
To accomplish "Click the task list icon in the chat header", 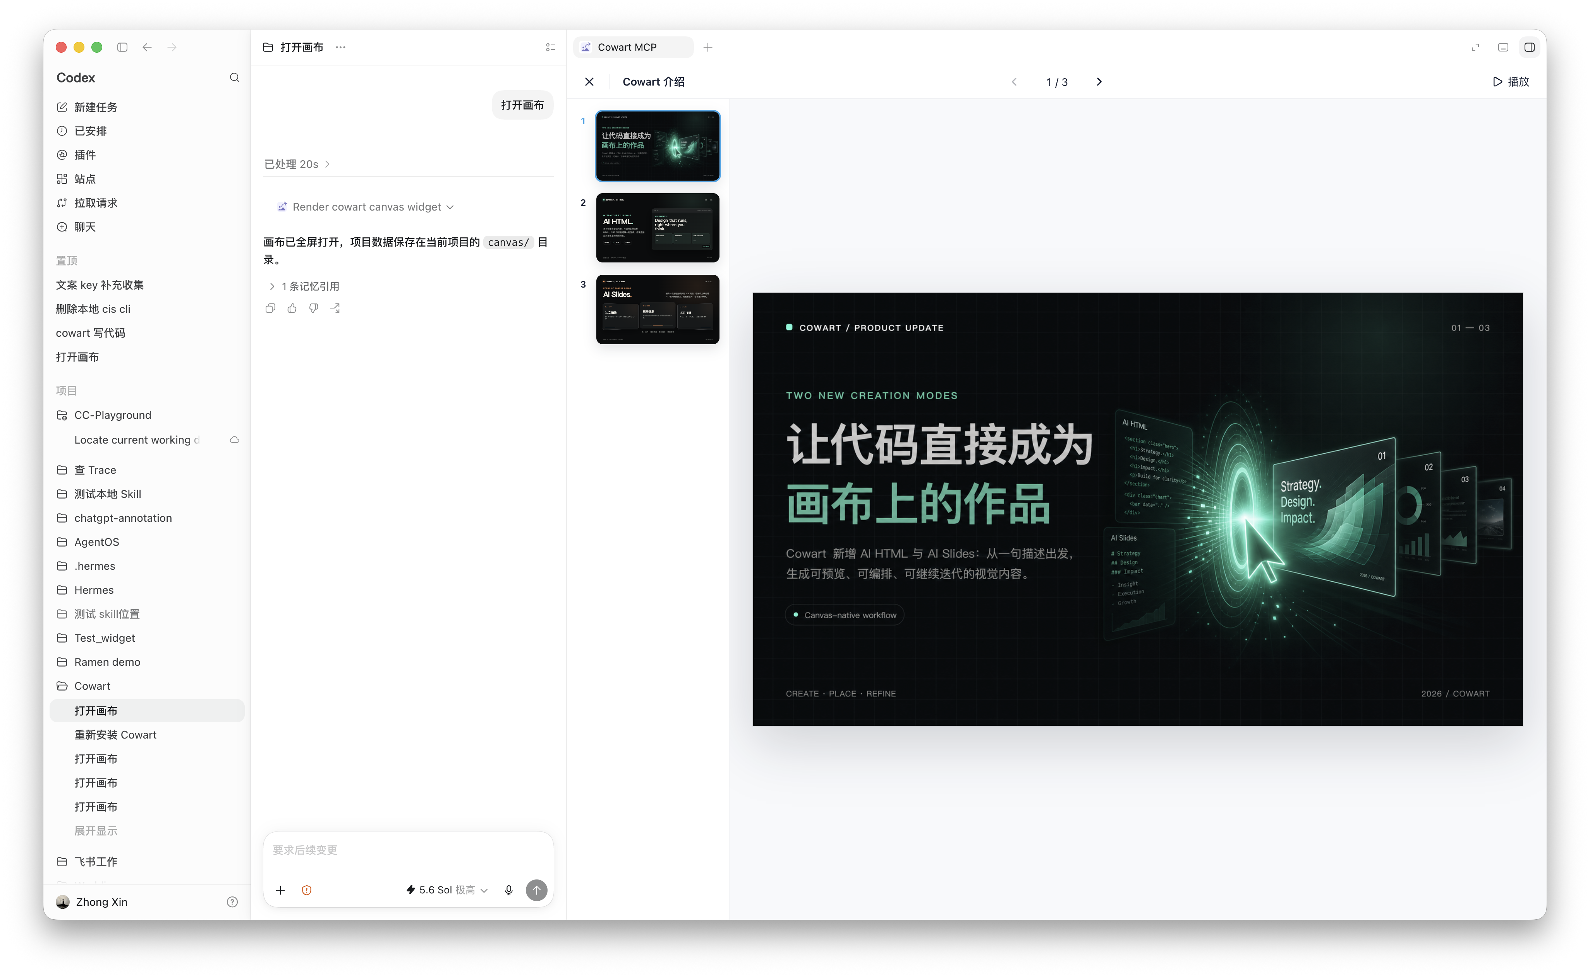I will [x=551, y=47].
